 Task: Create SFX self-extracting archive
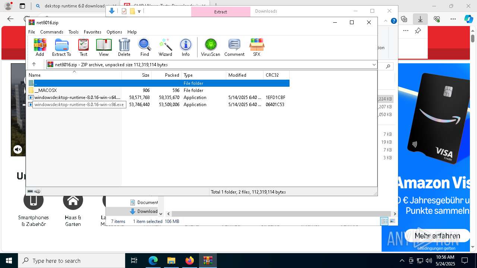(257, 47)
